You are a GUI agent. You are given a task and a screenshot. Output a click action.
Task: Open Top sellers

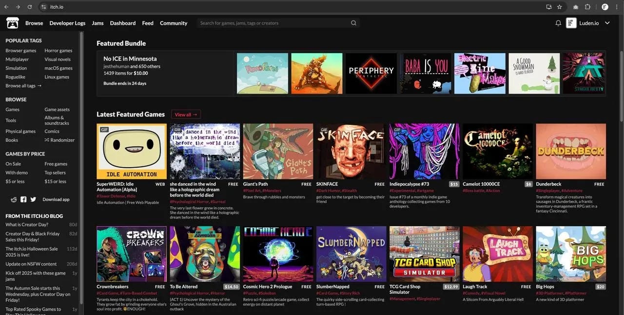pyautogui.click(x=55, y=173)
